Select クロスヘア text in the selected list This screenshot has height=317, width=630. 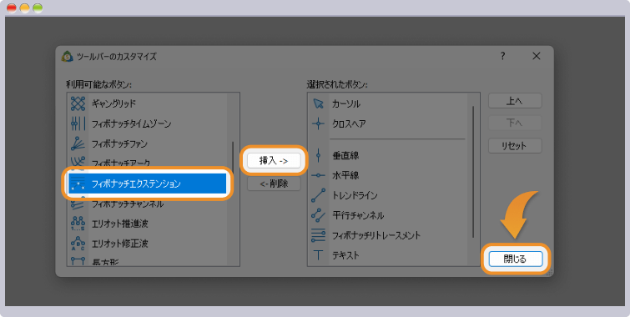pyautogui.click(x=349, y=123)
